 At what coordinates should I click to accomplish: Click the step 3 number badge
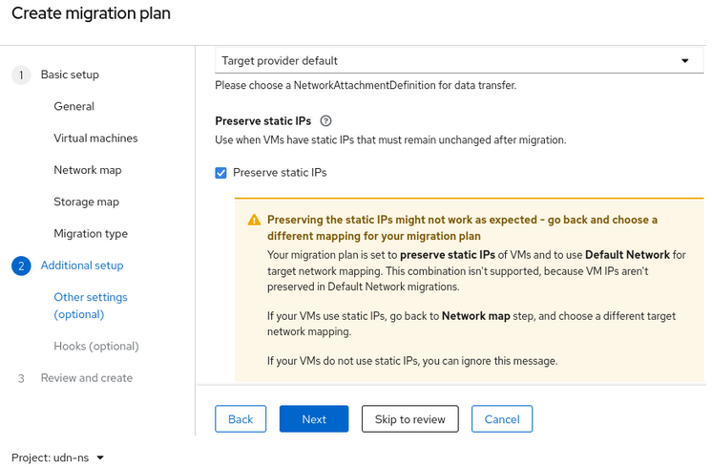click(21, 378)
